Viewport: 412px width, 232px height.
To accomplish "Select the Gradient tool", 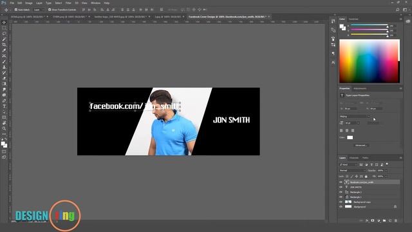I will 4,84.
